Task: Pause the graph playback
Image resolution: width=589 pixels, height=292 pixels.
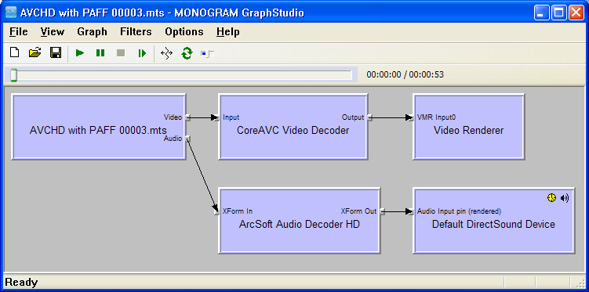Action: tap(100, 53)
